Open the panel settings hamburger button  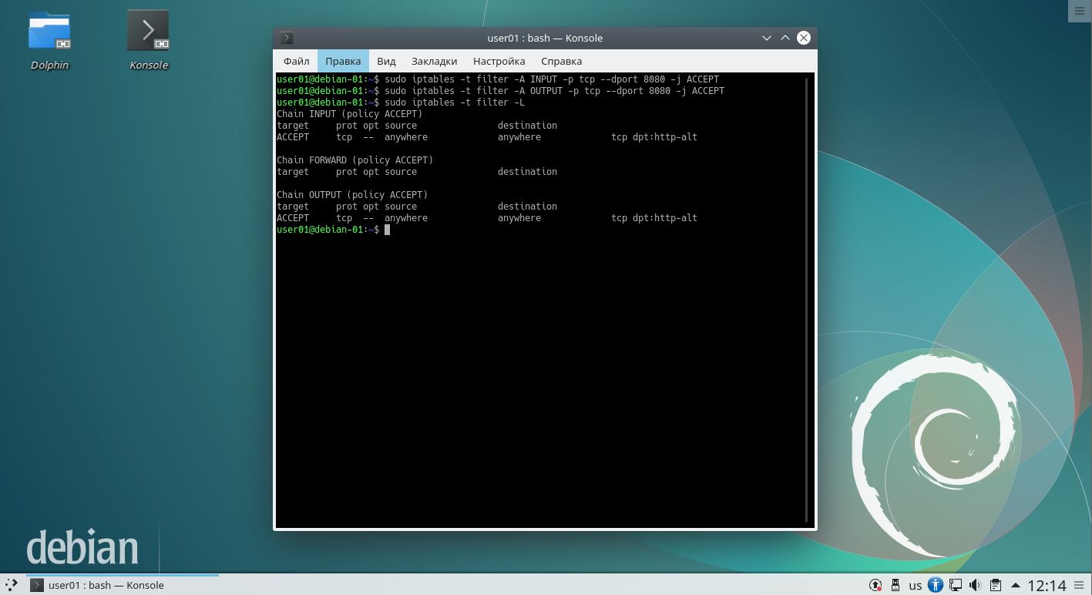[1080, 585]
